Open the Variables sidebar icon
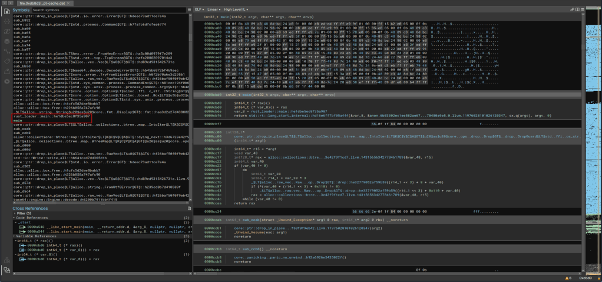Screen dimensions: 602x282 [x=6, y=31]
